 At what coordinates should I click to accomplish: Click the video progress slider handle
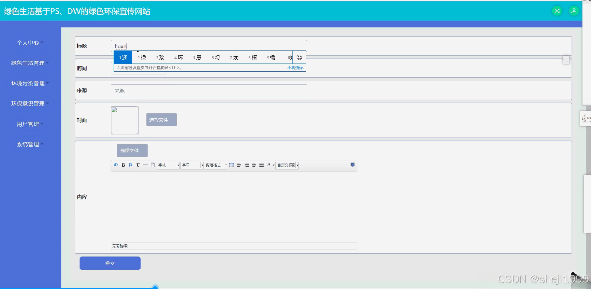point(155,287)
